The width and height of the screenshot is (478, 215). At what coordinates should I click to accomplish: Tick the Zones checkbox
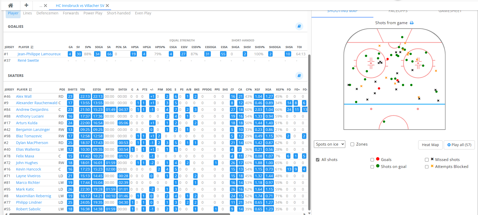click(x=352, y=144)
